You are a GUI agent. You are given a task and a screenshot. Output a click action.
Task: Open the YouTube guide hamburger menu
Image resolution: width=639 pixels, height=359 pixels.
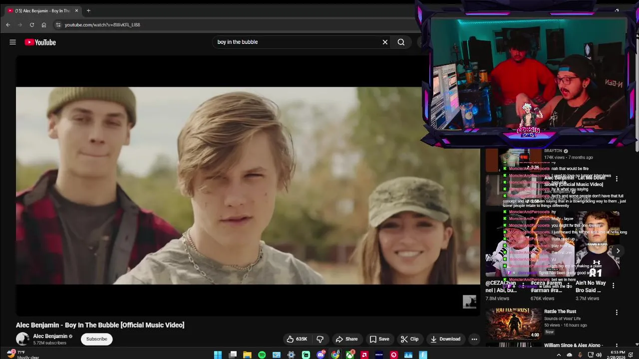coord(12,42)
